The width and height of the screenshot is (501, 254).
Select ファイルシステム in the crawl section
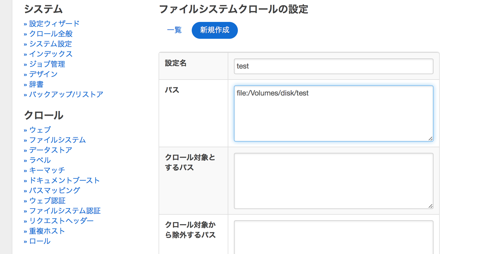(x=57, y=140)
